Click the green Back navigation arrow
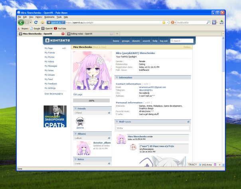 pyautogui.click(x=21, y=23)
